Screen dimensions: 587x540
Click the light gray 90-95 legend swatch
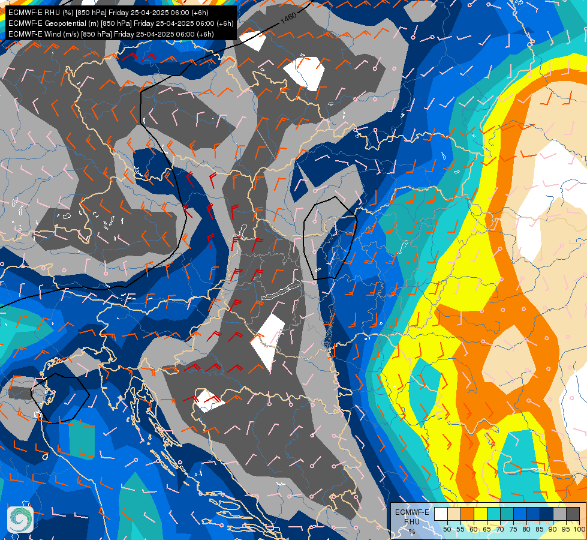point(559,514)
